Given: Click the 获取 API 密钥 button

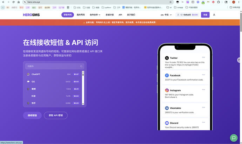Looking at the screenshot, I should tap(56, 115).
